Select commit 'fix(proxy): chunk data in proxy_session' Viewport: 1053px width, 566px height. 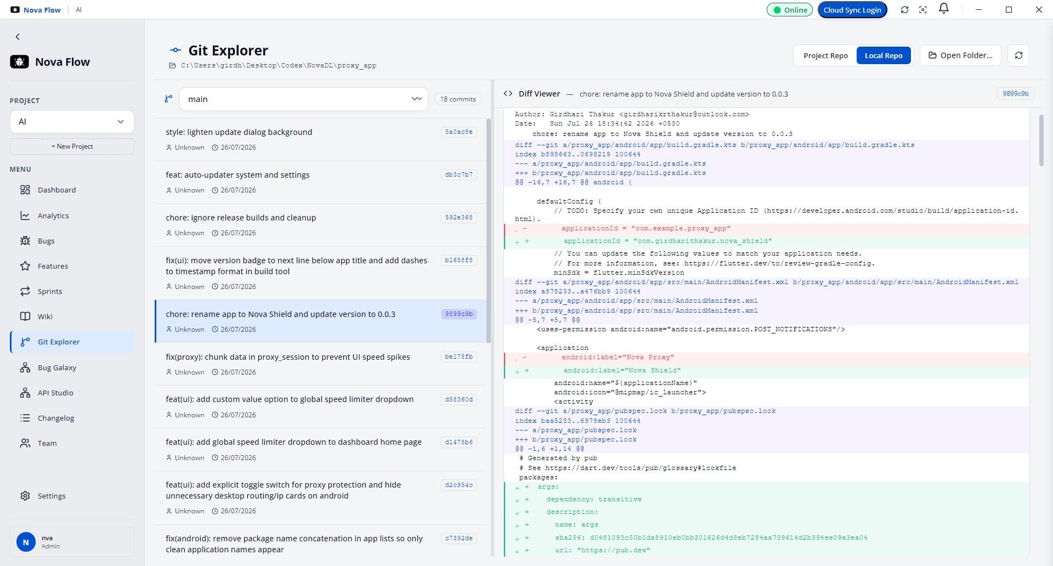click(320, 364)
